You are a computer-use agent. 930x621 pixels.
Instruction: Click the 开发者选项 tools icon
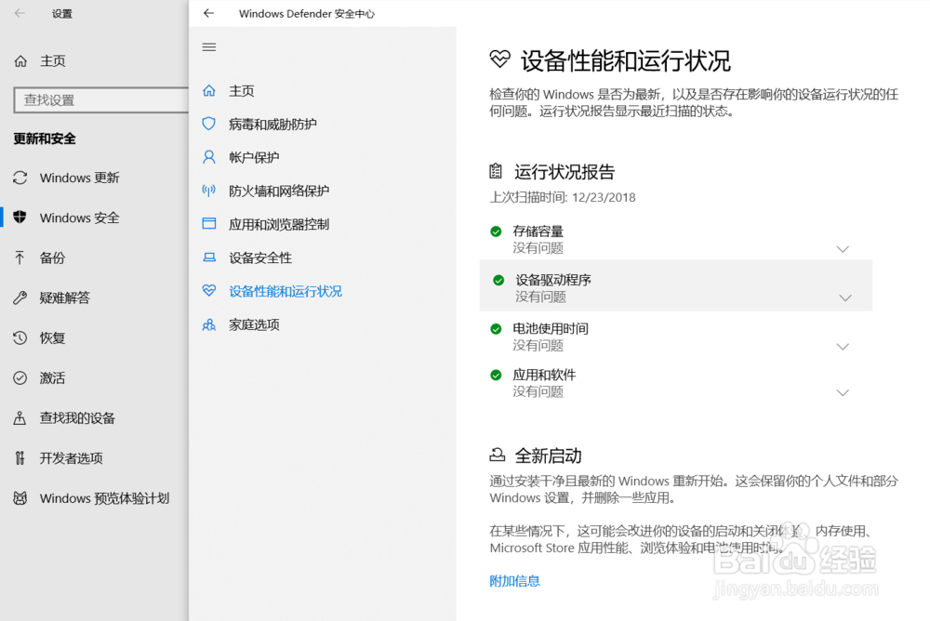click(20, 458)
